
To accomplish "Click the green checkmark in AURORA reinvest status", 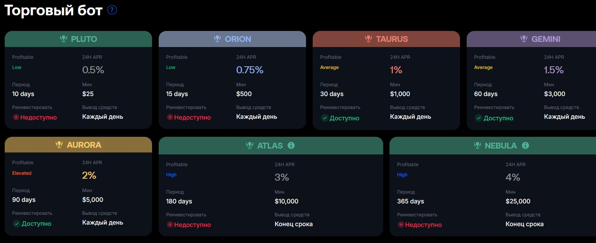I will (x=16, y=224).
